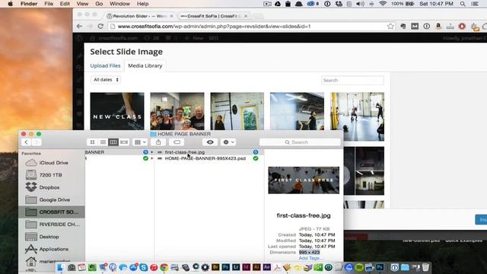Open the Finder arrange-by dropdown
This screenshot has width=487, height=274.
[x=140, y=142]
